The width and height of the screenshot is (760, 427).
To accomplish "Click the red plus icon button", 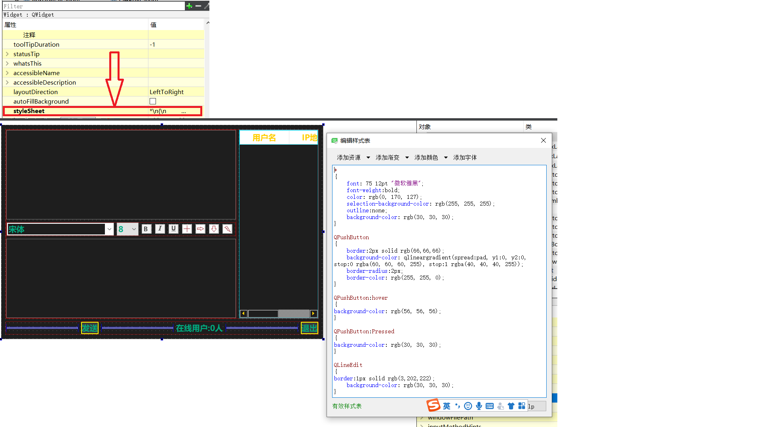I will (x=187, y=229).
